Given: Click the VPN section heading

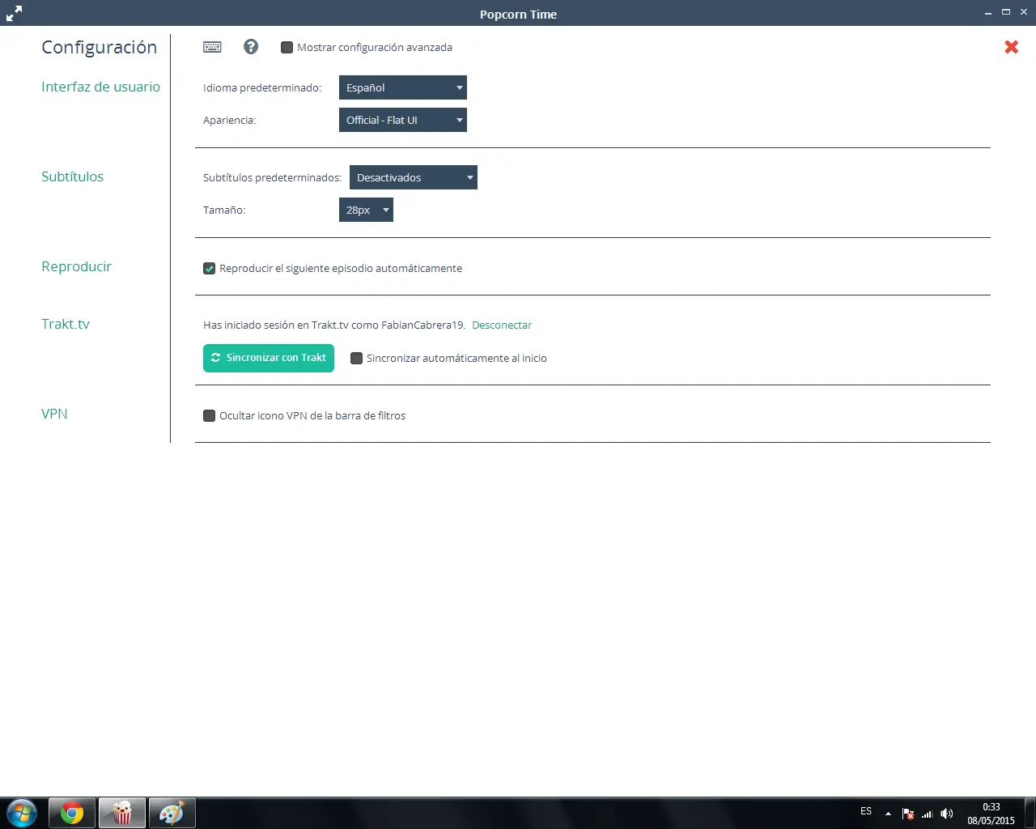Looking at the screenshot, I should click(x=54, y=414).
